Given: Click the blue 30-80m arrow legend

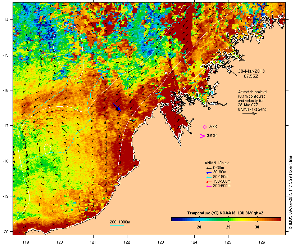Looking at the screenshot, I should (209, 173).
